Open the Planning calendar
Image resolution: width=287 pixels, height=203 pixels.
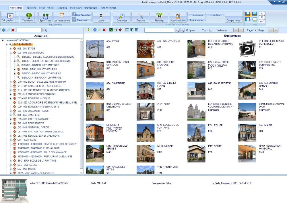159,17
